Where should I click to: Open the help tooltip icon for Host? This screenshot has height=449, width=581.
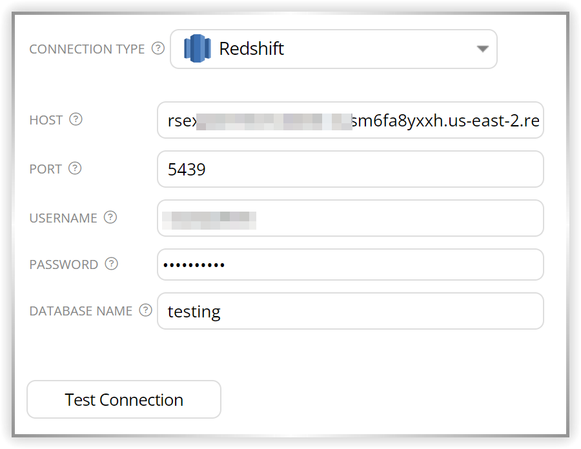pyautogui.click(x=76, y=119)
